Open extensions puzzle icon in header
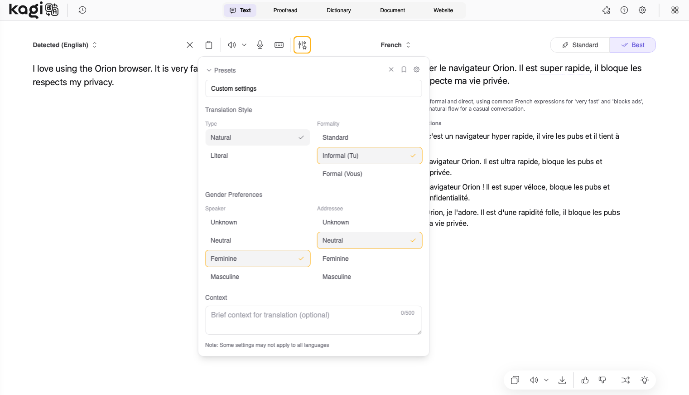Viewport: 689px width, 395px height. click(x=606, y=10)
